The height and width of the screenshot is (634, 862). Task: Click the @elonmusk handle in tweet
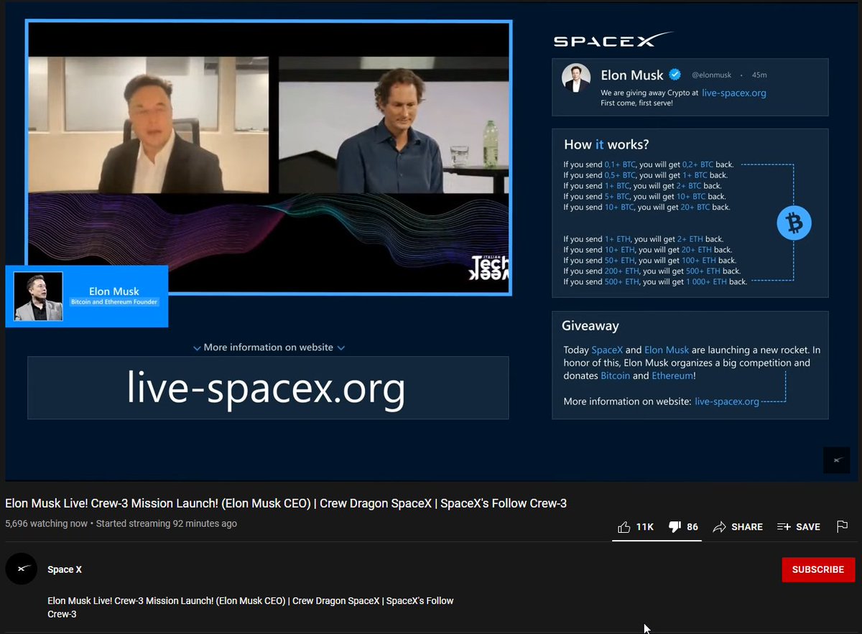coord(712,75)
